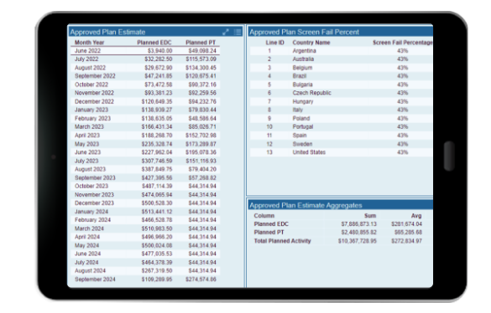Open the Approved Plan Estimate list menu icon

[x=238, y=32]
